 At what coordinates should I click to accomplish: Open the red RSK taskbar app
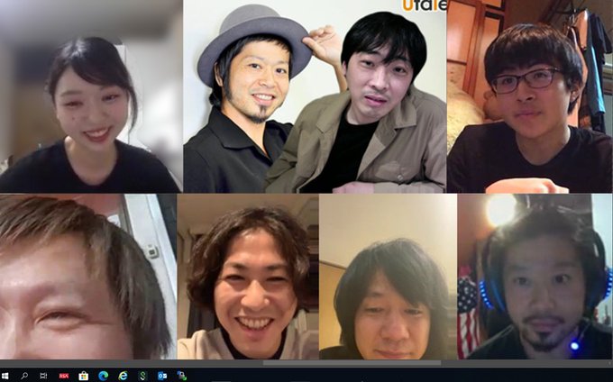[64, 376]
